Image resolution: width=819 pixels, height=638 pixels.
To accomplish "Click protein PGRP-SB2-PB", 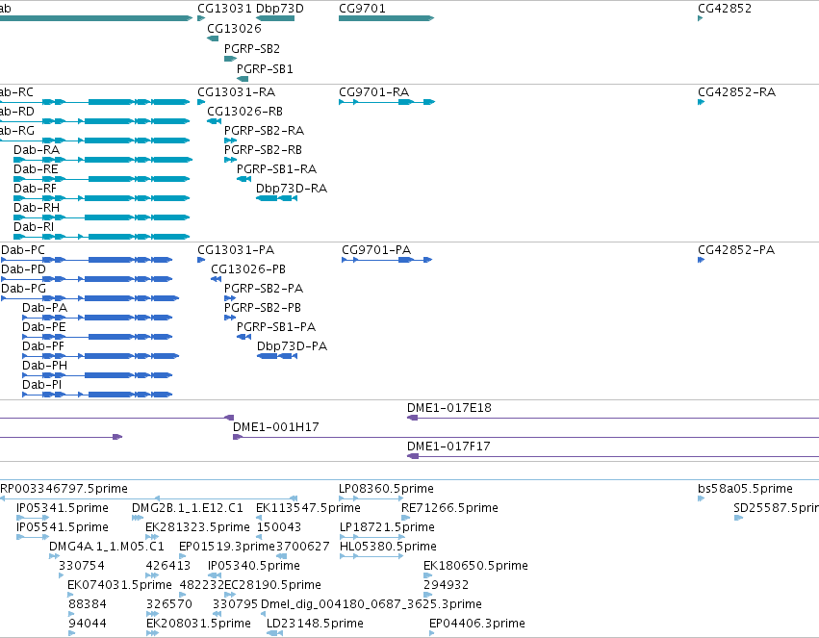I will pos(262,308).
